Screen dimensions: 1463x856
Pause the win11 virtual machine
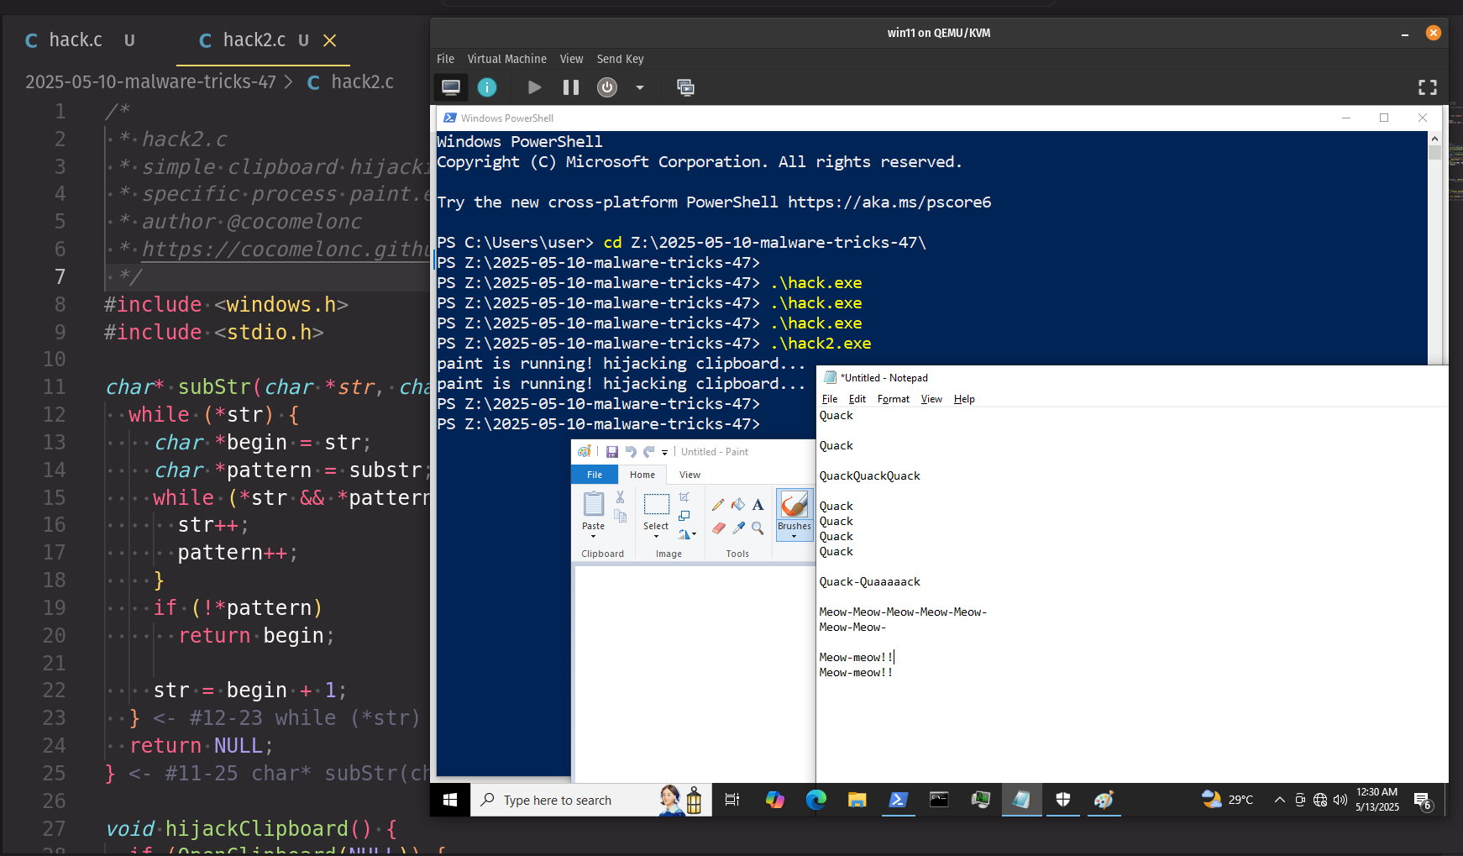[571, 87]
